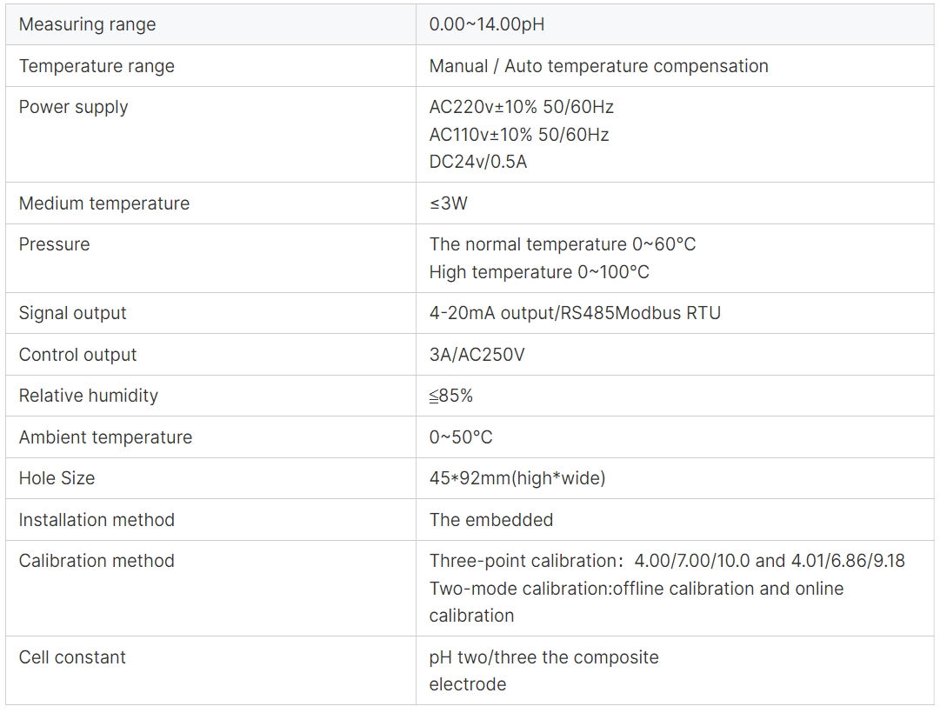Click the Relative humidity label
Viewport: 940px width, 713px height.
pos(88,396)
